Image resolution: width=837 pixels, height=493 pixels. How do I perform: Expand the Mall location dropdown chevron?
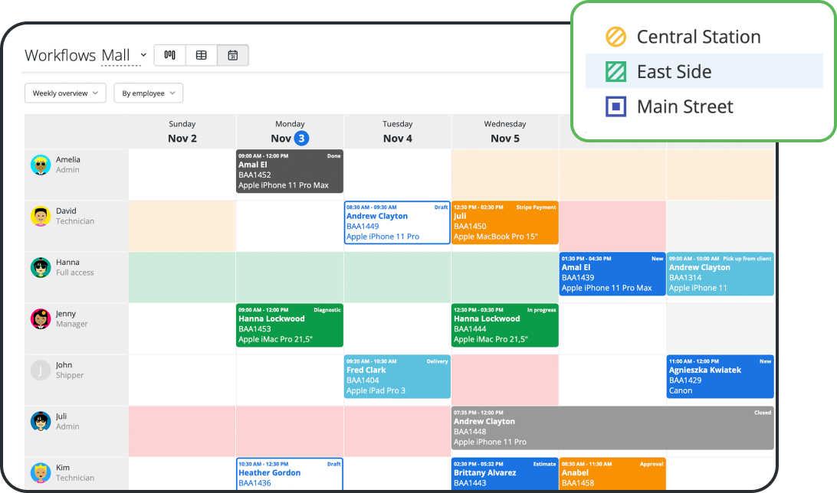pyautogui.click(x=143, y=56)
